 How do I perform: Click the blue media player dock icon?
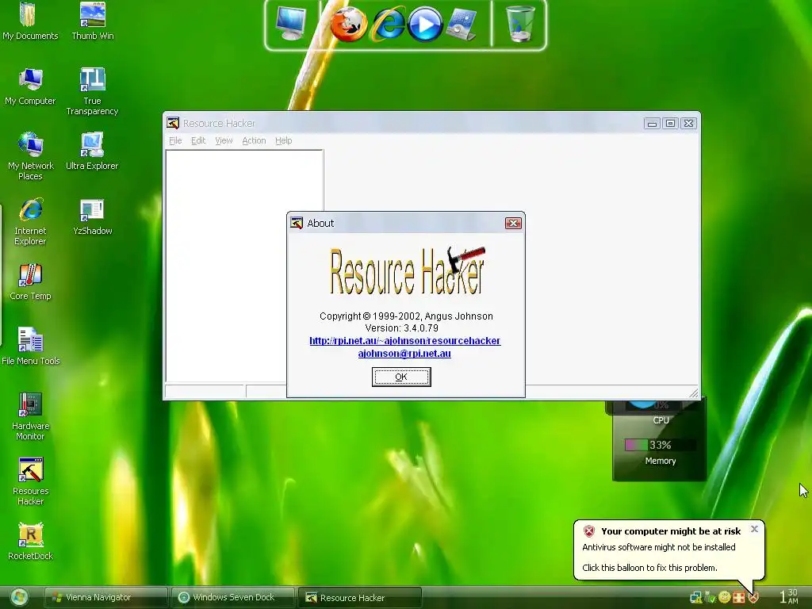425,24
